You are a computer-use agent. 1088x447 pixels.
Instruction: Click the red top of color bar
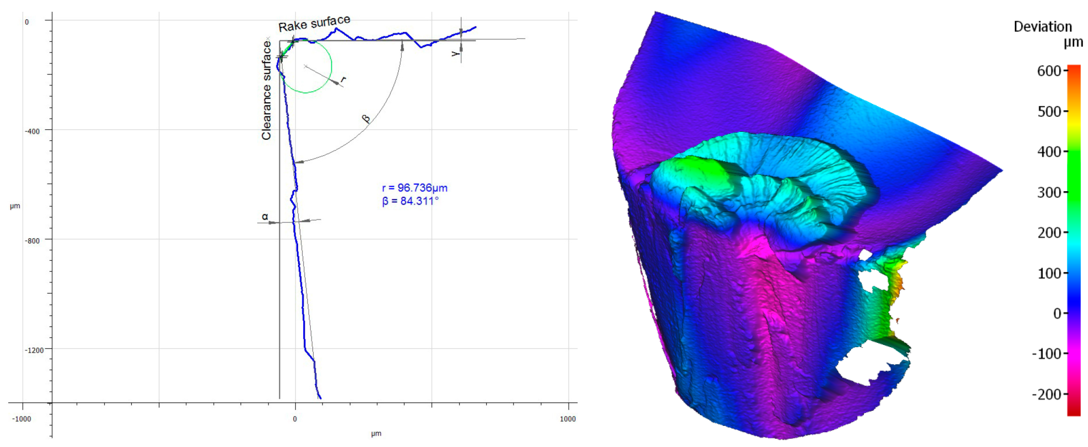click(x=1074, y=69)
